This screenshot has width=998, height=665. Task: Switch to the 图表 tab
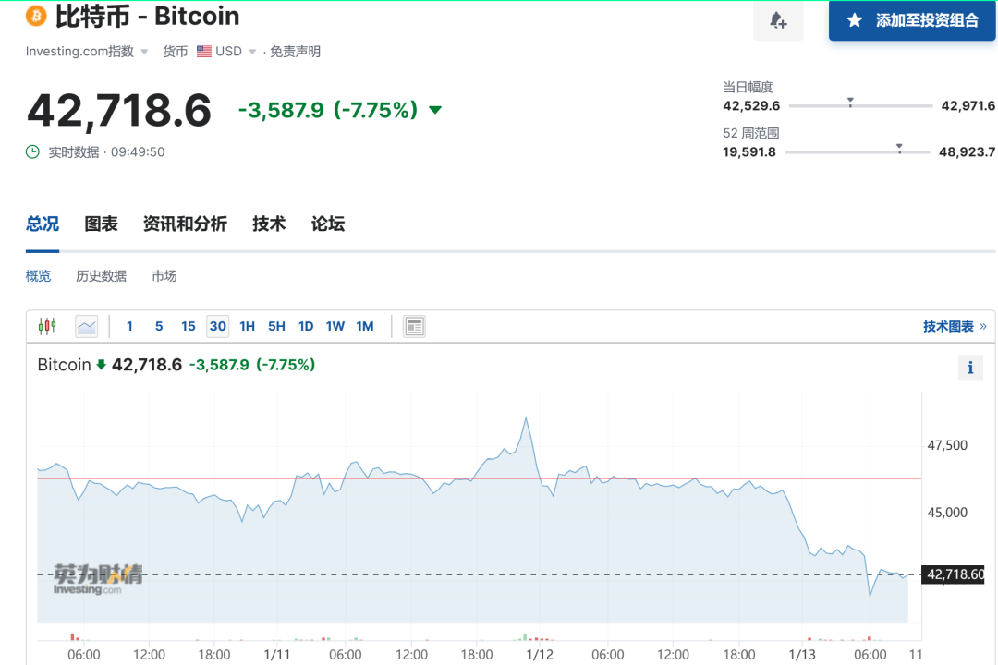101,224
